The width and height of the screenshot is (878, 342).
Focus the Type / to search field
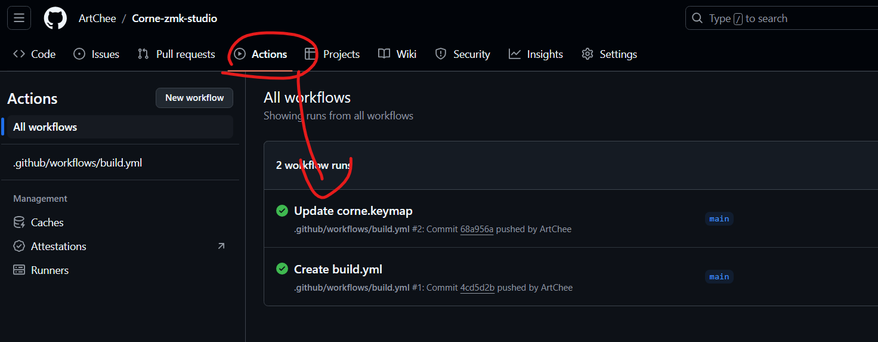pyautogui.click(x=781, y=19)
